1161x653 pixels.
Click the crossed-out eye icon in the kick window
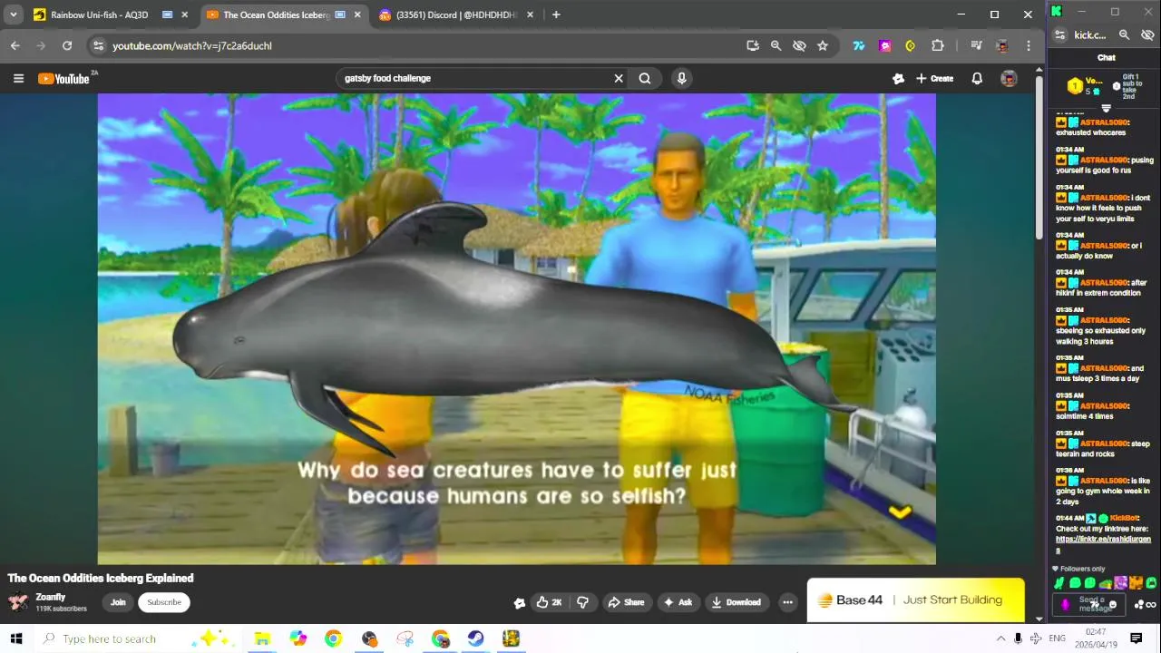pos(1147,34)
